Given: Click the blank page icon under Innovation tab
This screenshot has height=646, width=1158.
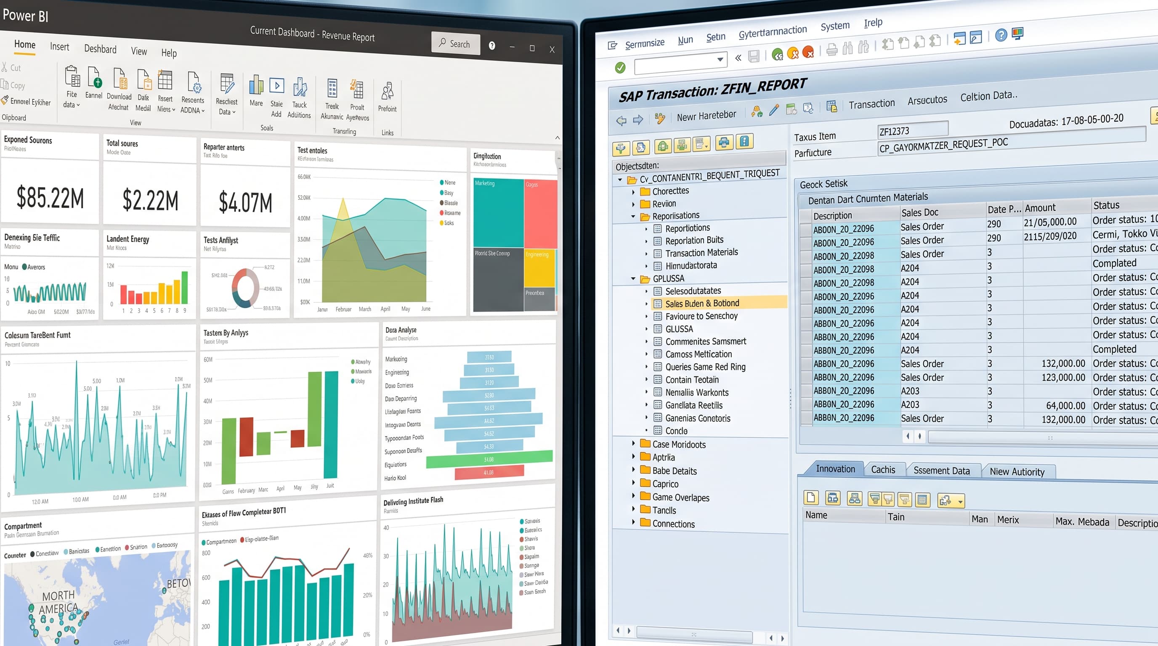Looking at the screenshot, I should click(810, 498).
